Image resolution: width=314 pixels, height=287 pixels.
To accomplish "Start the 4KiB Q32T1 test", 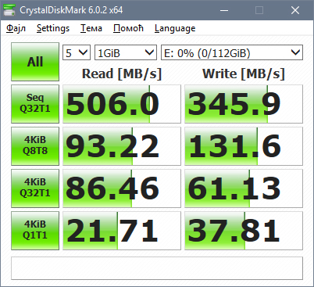I will tap(35, 188).
